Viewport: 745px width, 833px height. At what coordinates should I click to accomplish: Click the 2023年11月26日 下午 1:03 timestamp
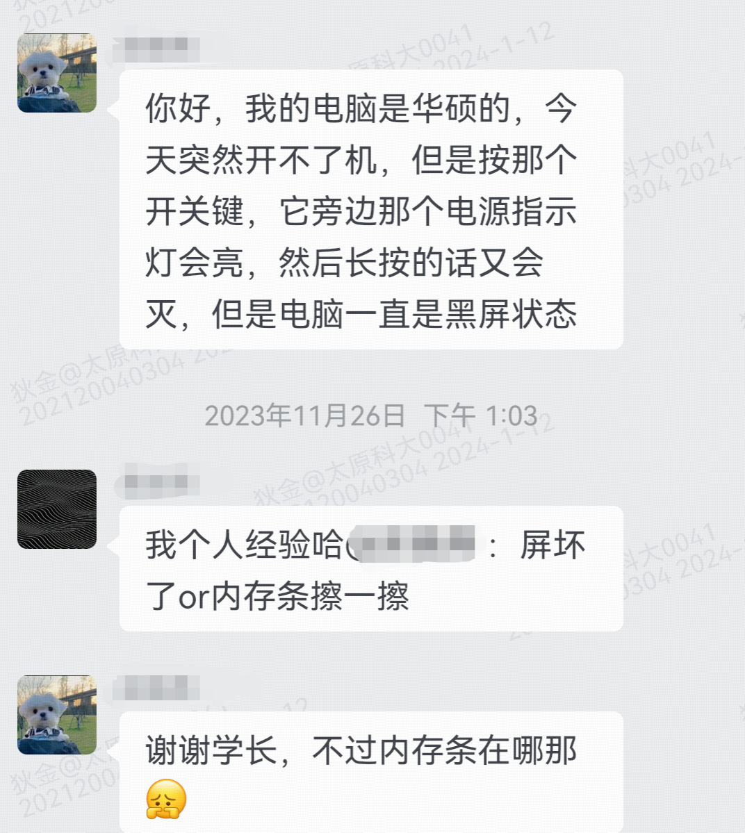[x=371, y=415]
